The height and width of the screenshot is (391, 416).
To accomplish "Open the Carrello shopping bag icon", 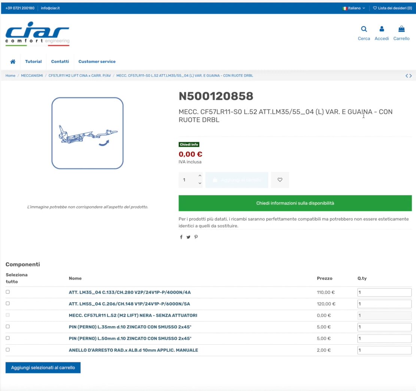I will pos(401,29).
